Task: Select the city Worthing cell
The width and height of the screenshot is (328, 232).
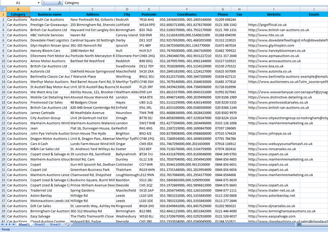Action: click(127, 77)
